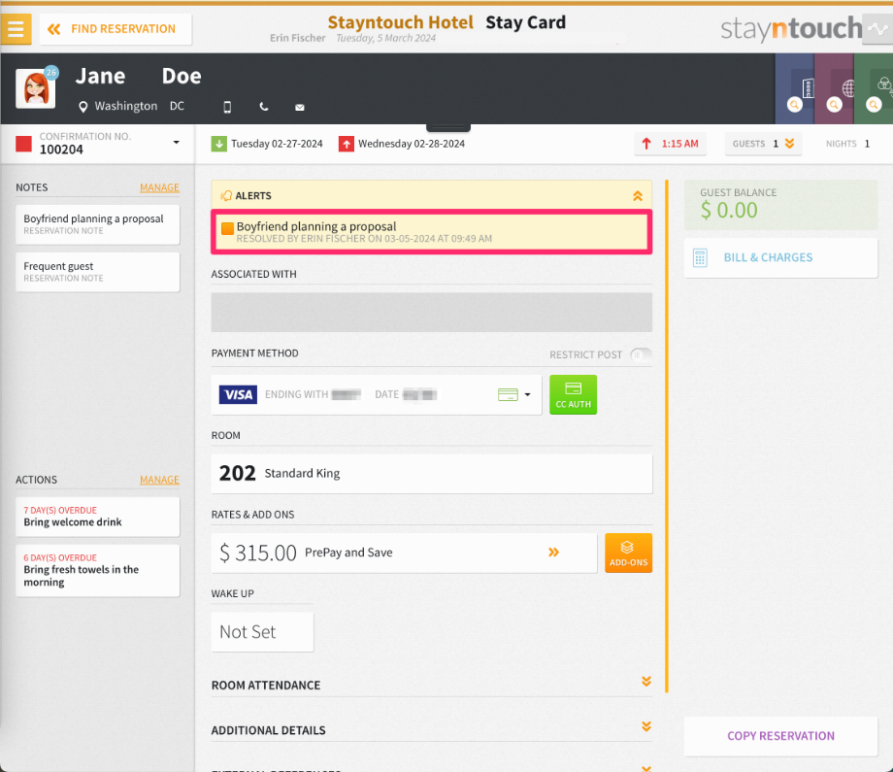View the Guest Balance panel
Screen dimensions: 893x772
[780, 205]
